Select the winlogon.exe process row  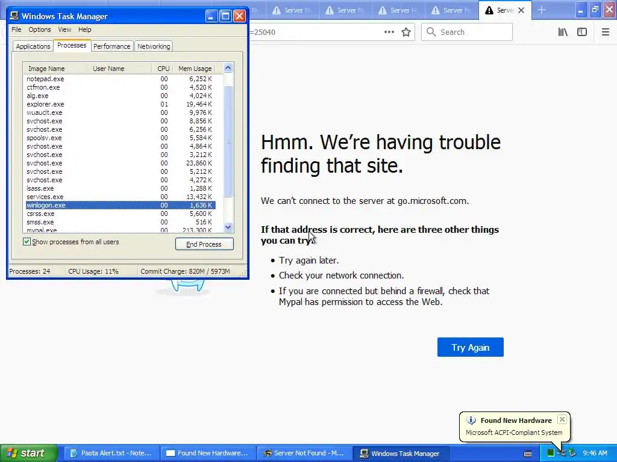tap(120, 205)
